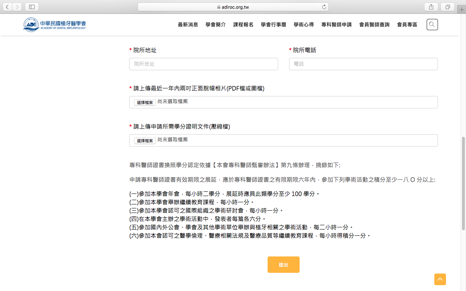Show all tabs overview icon
The width and height of the screenshot is (466, 291).
point(448,7)
